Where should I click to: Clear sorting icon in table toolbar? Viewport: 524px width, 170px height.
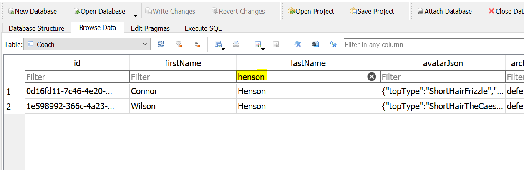click(197, 45)
